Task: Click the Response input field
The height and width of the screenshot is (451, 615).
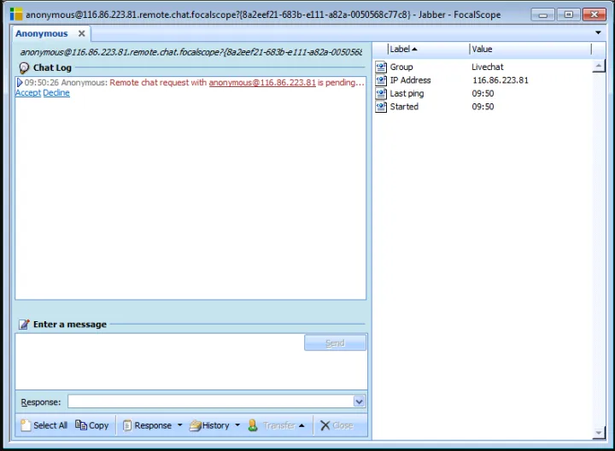Action: click(x=211, y=401)
